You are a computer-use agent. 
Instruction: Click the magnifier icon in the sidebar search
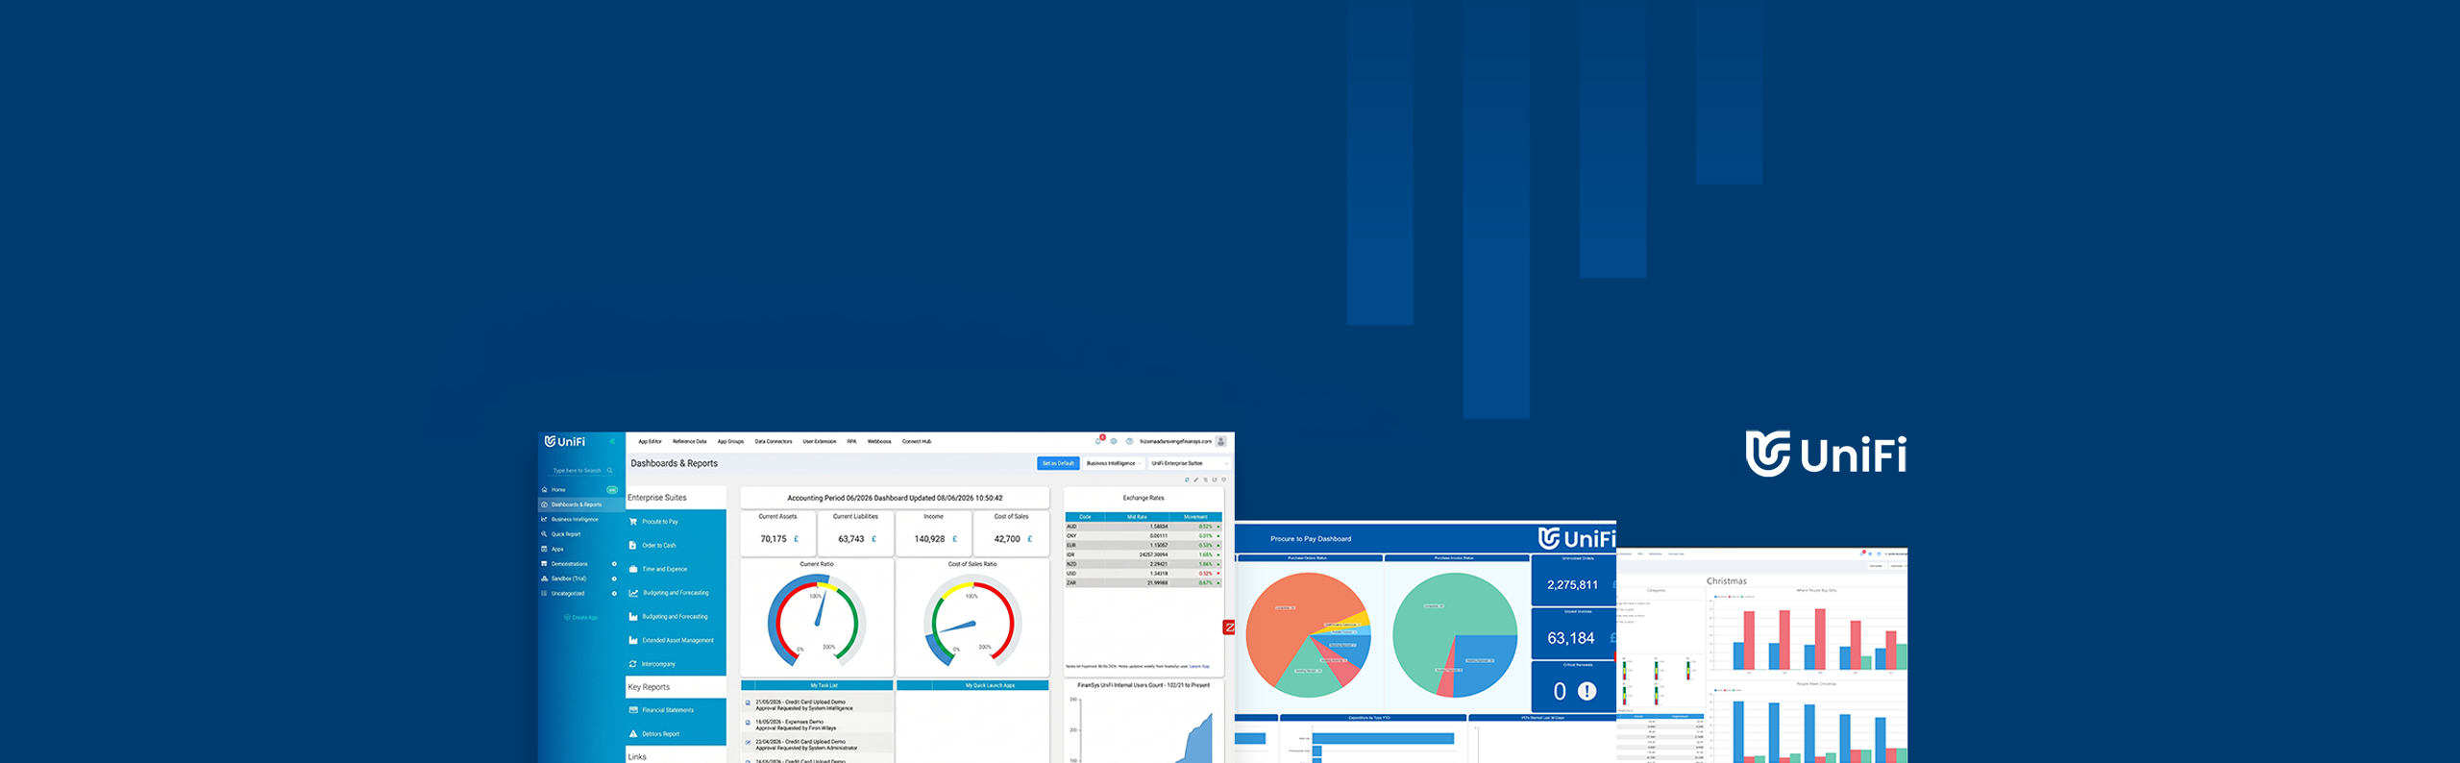[609, 471]
